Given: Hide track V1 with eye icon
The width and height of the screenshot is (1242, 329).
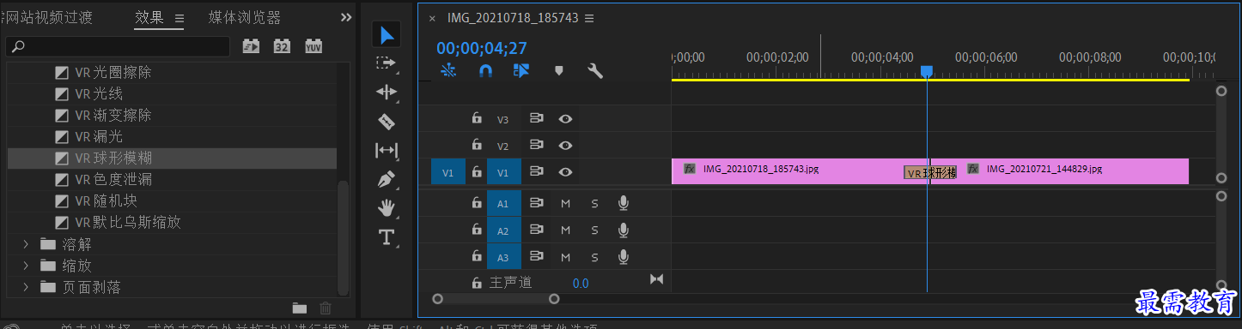Looking at the screenshot, I should [565, 172].
